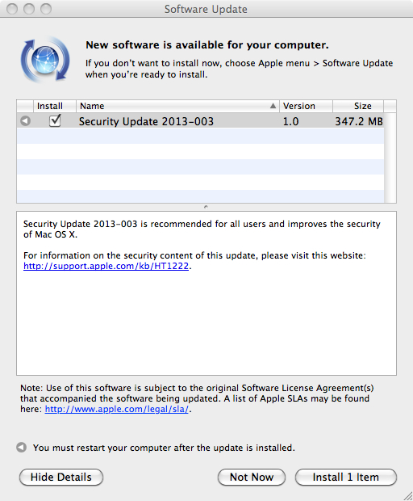The width and height of the screenshot is (413, 501).
Task: Sort updates by Name column header
Action: pos(177,106)
